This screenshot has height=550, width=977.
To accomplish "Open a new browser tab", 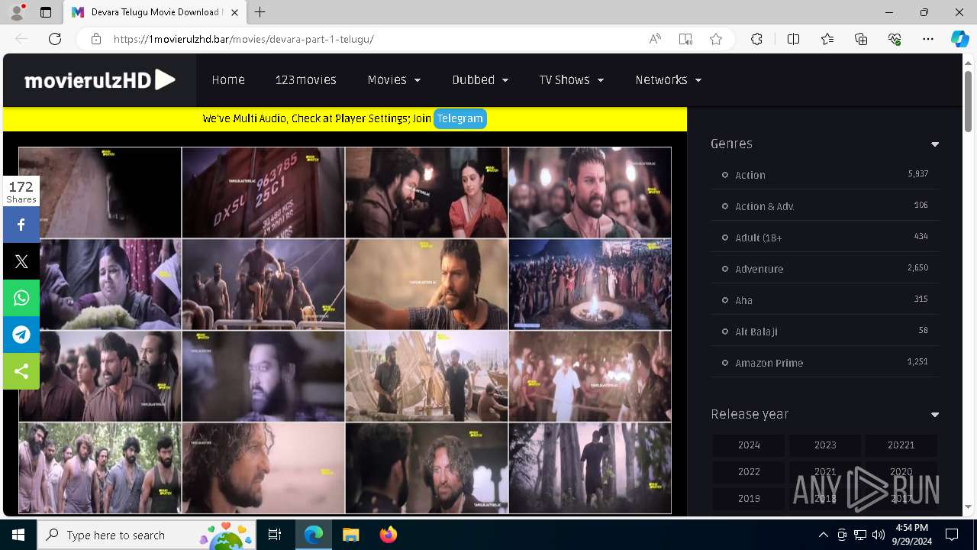I will pyautogui.click(x=260, y=12).
